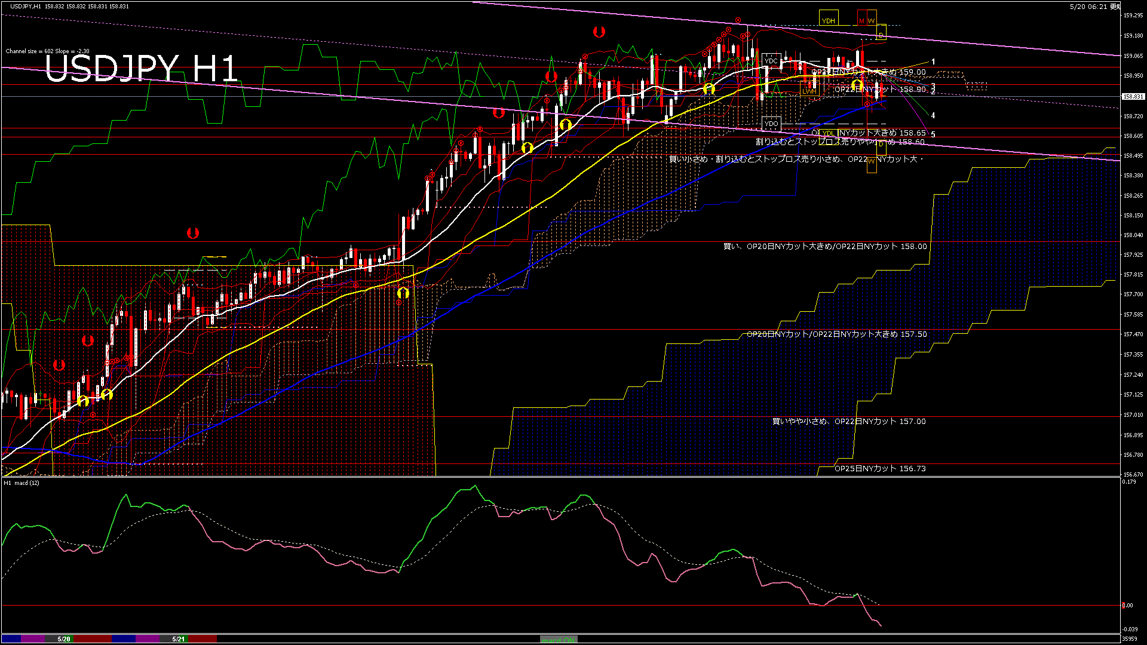Click the Channel size = 602 Slope label
The width and height of the screenshot is (1147, 645).
click(x=47, y=51)
